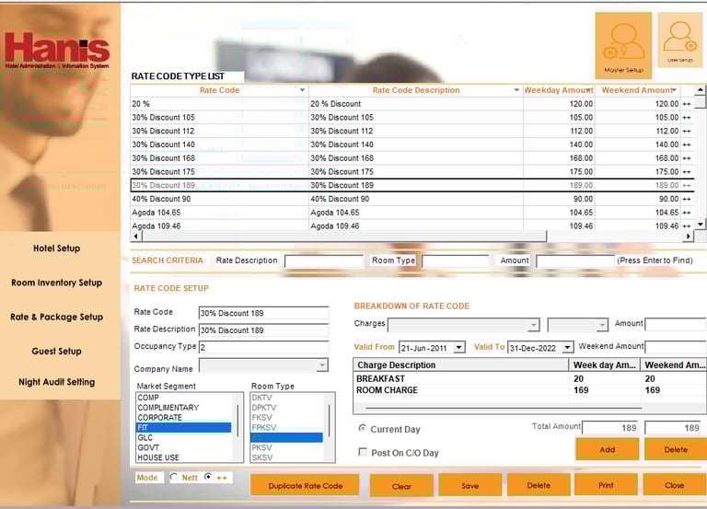The width and height of the screenshot is (707, 509).
Task: Click the rate list scroll down arrow
Action: click(700, 224)
